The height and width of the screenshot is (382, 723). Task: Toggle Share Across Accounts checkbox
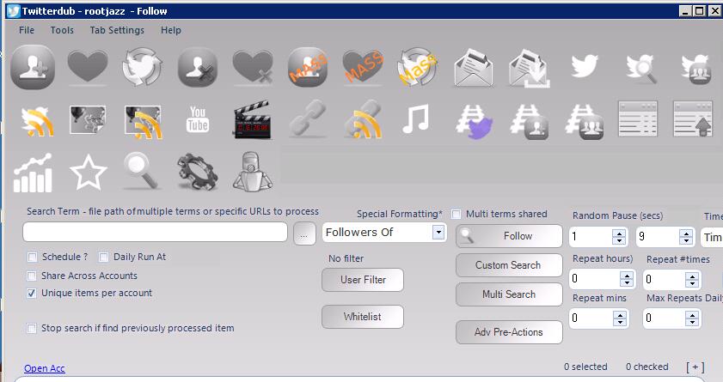[x=33, y=276]
